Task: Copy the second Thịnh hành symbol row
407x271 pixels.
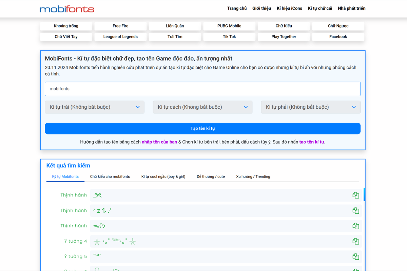Action: click(x=355, y=211)
